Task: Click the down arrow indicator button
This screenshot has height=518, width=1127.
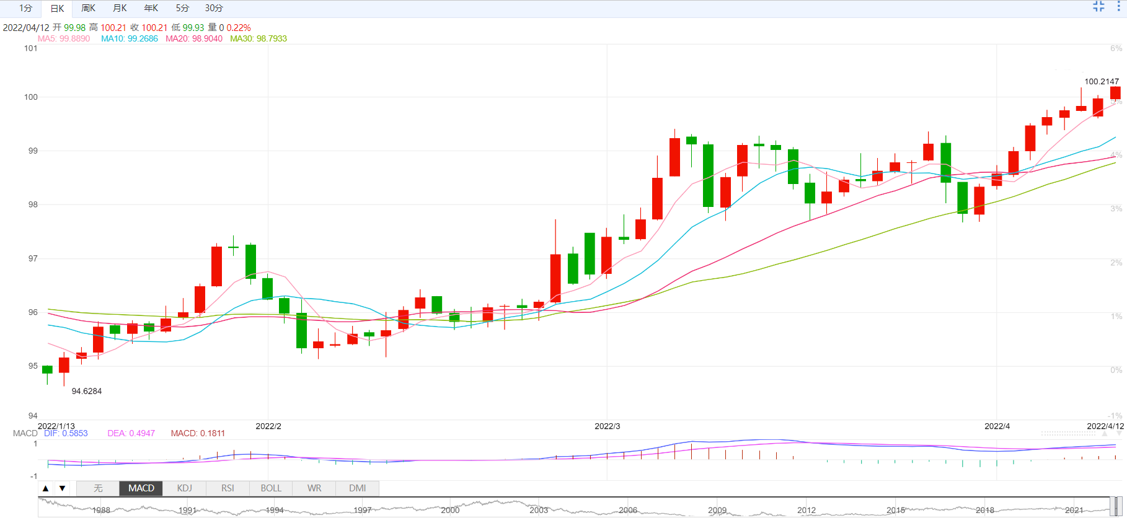Action: click(x=63, y=488)
